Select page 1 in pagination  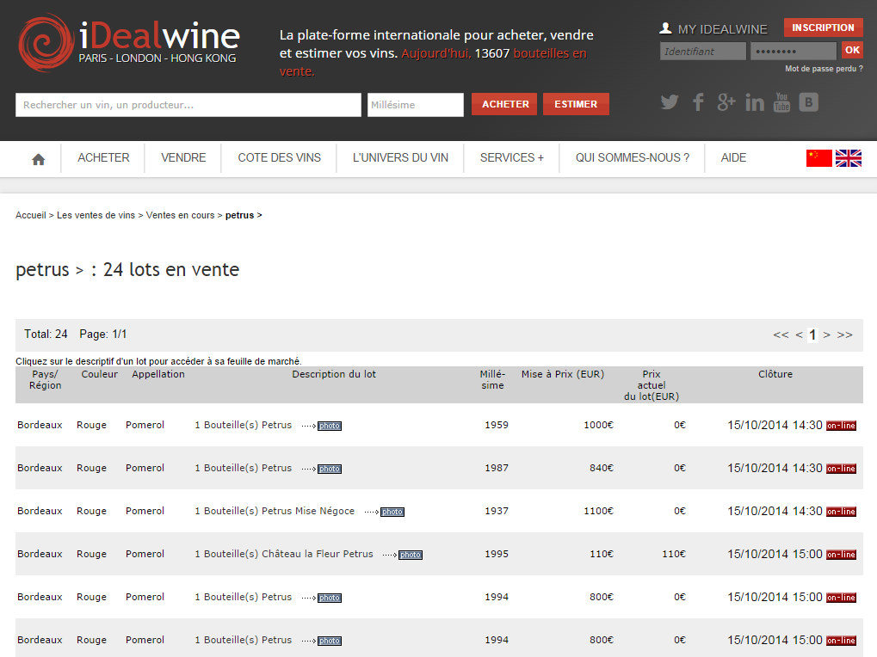pyautogui.click(x=812, y=335)
